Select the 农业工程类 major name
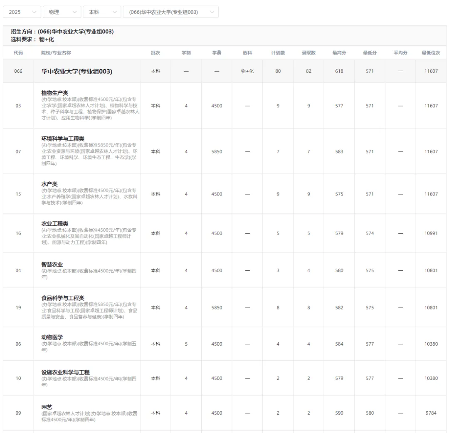Viewport: 449px width, 433px height. click(x=55, y=223)
